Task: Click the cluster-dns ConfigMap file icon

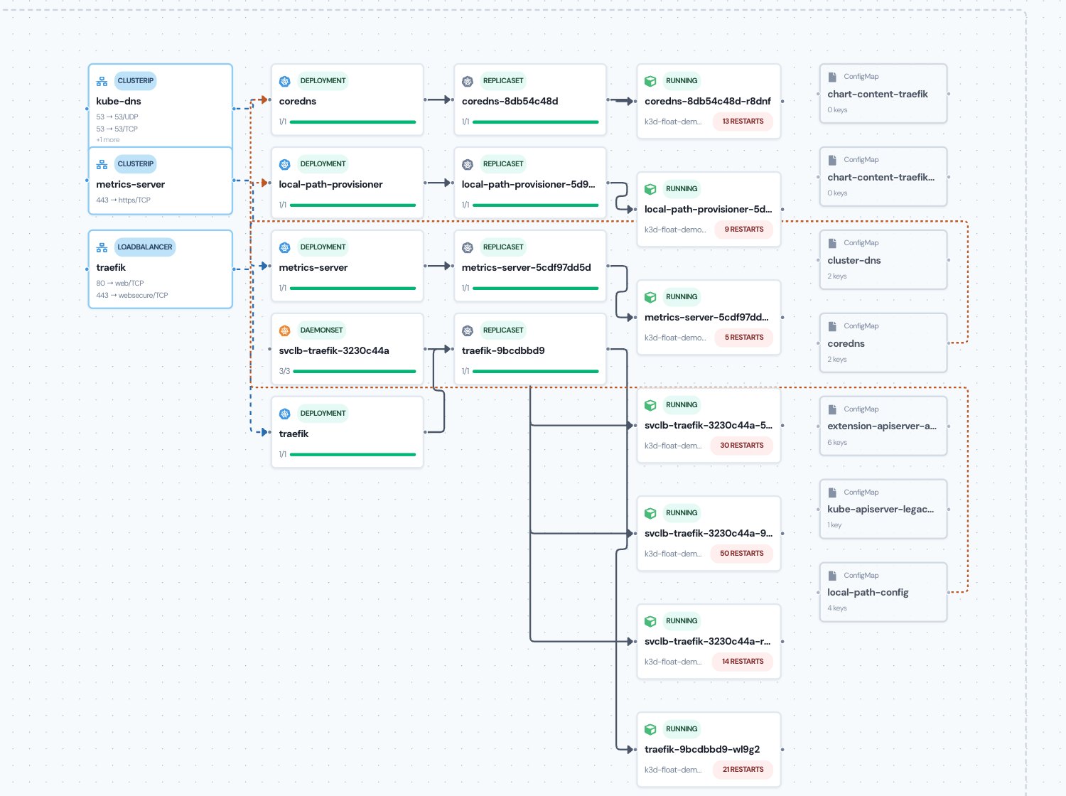Action: coord(832,243)
